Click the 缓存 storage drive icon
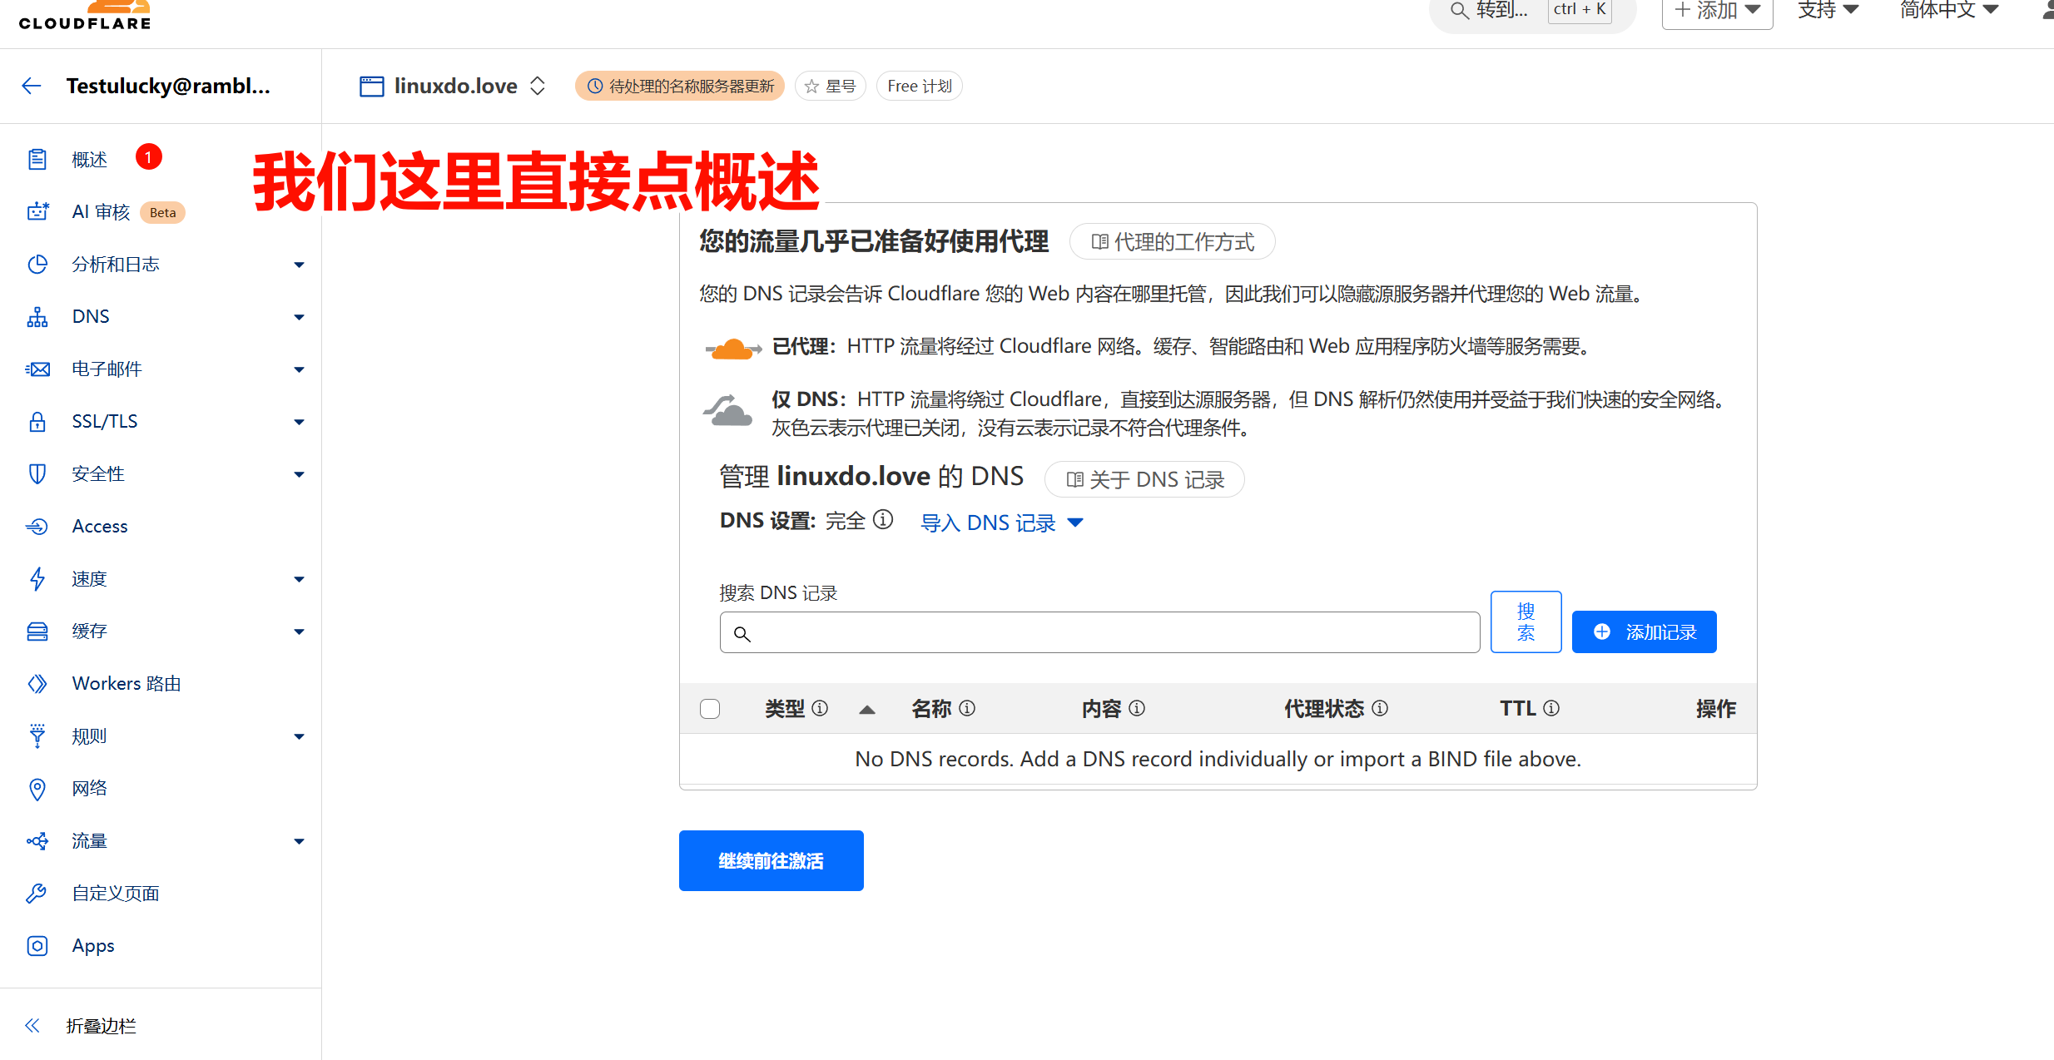 pyautogui.click(x=37, y=631)
